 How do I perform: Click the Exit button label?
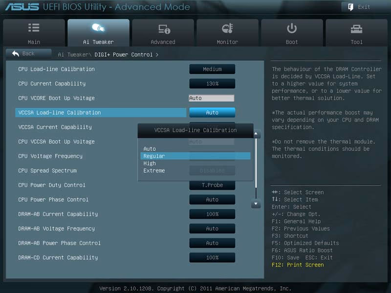click(364, 7)
